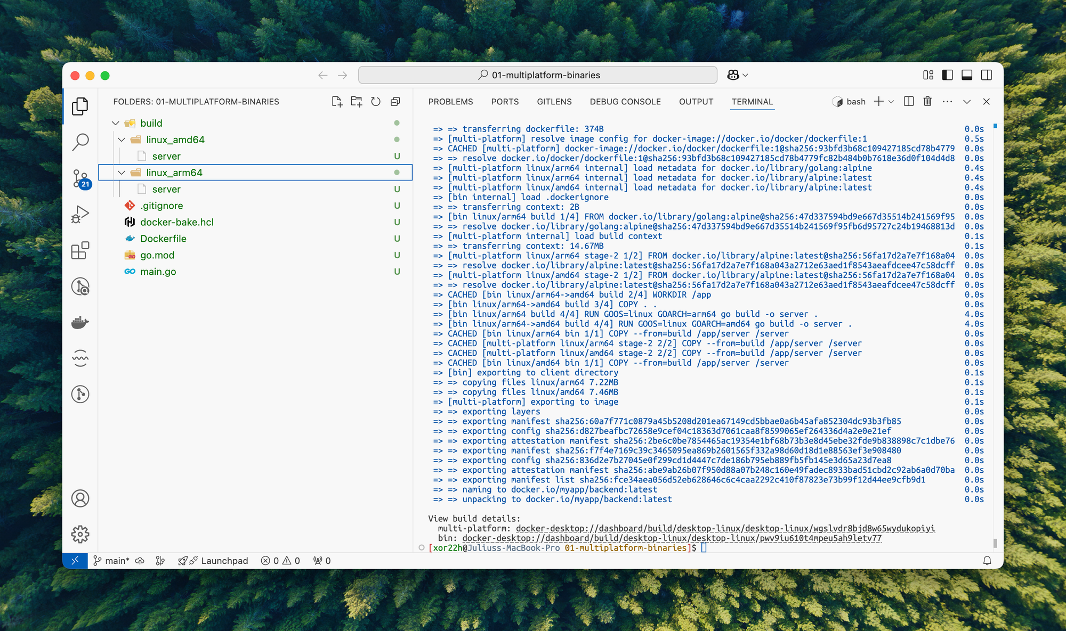Click the 01-multiplatform-binaries search box
Viewport: 1066px width, 631px height.
coord(538,75)
